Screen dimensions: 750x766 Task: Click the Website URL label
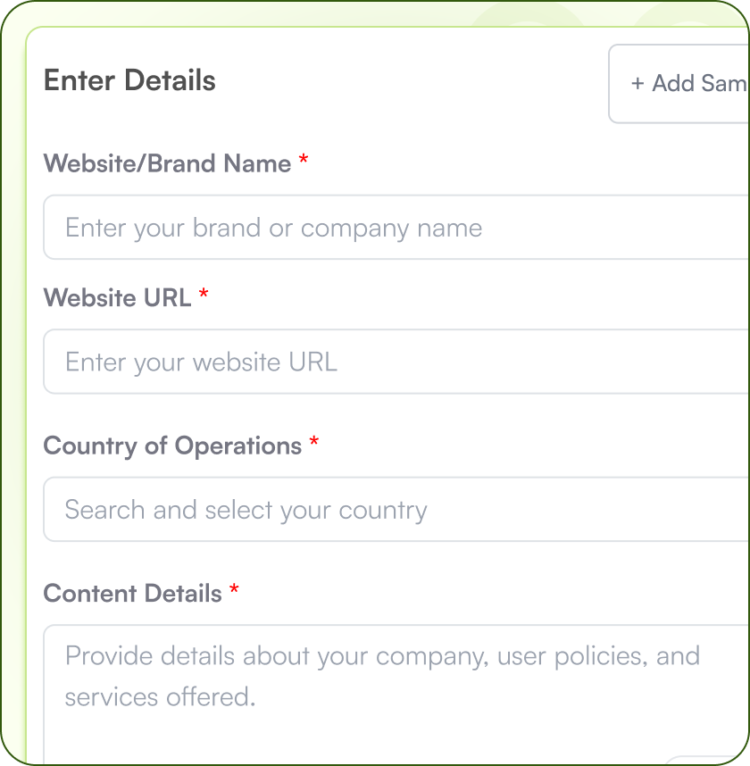pos(117,297)
